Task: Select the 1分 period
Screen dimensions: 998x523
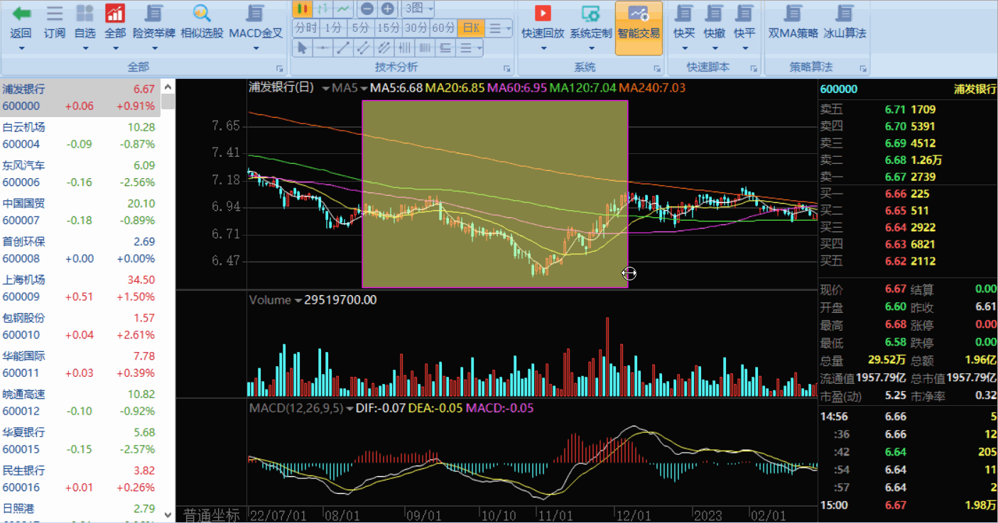Action: tap(333, 28)
